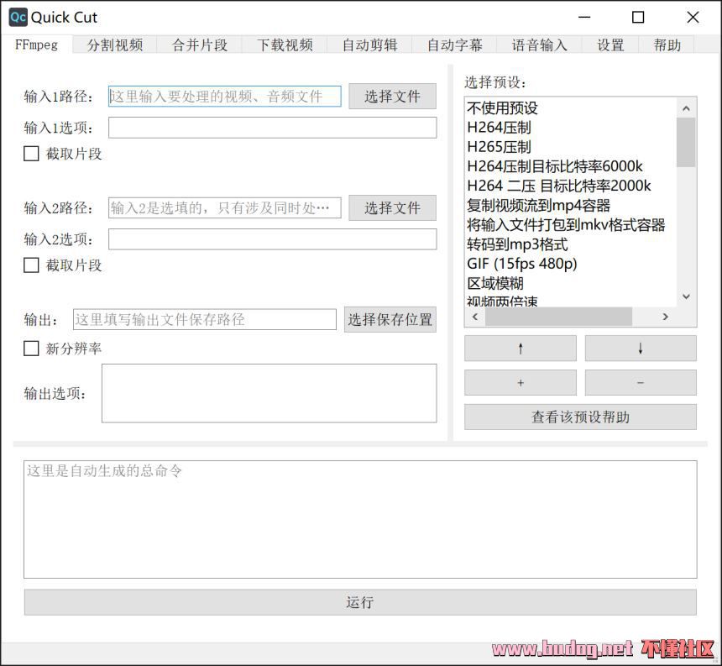Focus the 输入1路径 input field
Screen dimensions: 722x666
(224, 97)
